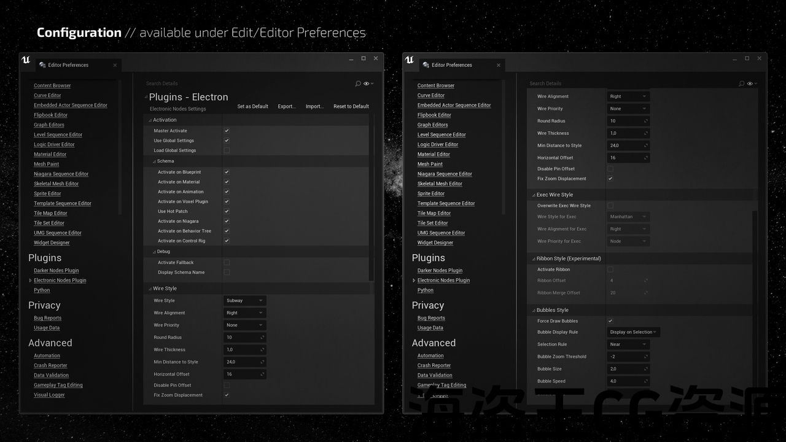Open the Bubble Display Rule dropdown
The height and width of the screenshot is (442, 786).
click(x=633, y=332)
